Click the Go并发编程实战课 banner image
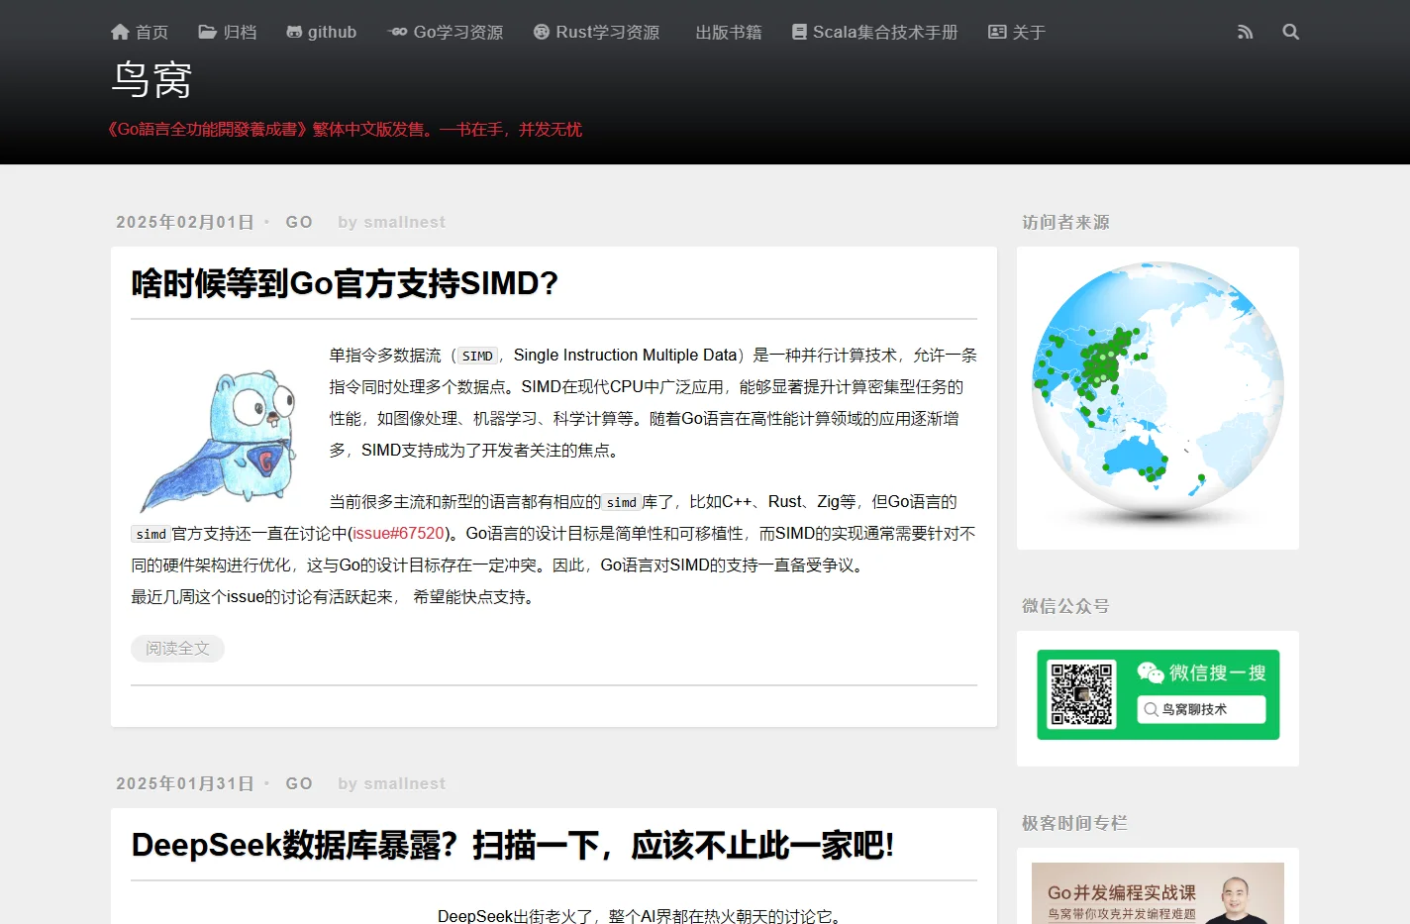 pyautogui.click(x=1158, y=893)
